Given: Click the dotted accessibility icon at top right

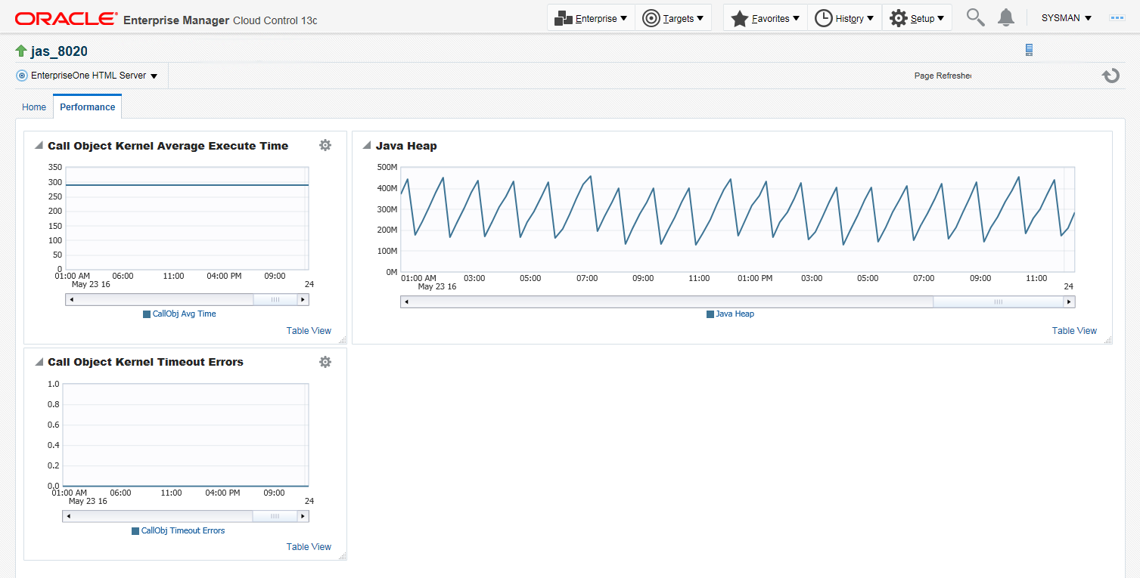Looking at the screenshot, I should pos(1117,18).
